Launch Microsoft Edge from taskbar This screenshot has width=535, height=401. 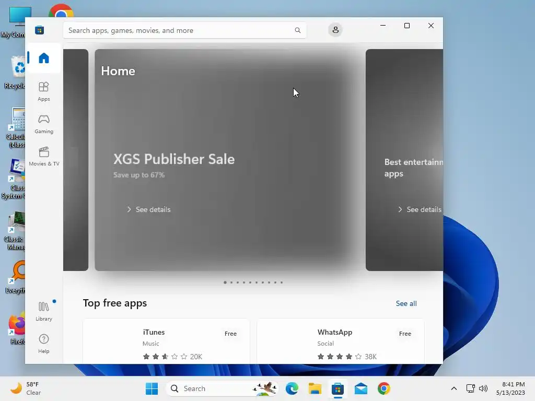pos(292,388)
